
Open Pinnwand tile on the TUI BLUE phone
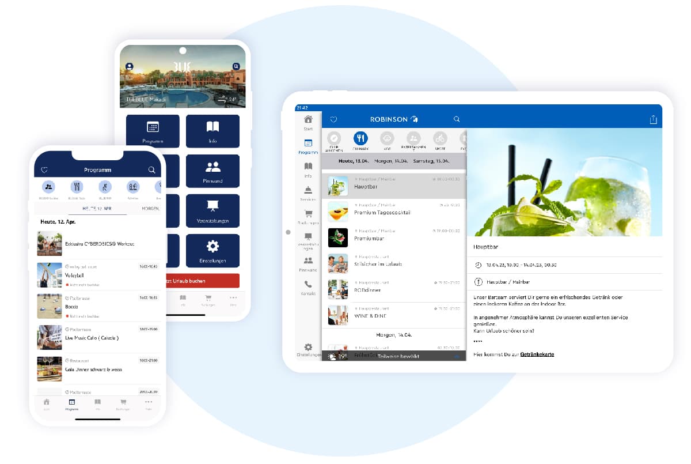[212, 171]
